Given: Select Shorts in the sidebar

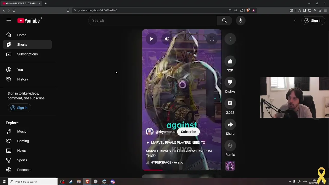Looking at the screenshot, I should click(x=27, y=44).
